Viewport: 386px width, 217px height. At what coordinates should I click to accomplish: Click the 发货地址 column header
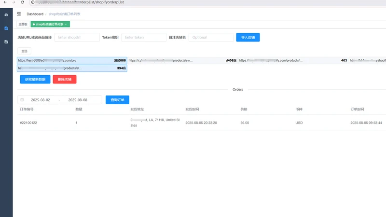point(137,109)
